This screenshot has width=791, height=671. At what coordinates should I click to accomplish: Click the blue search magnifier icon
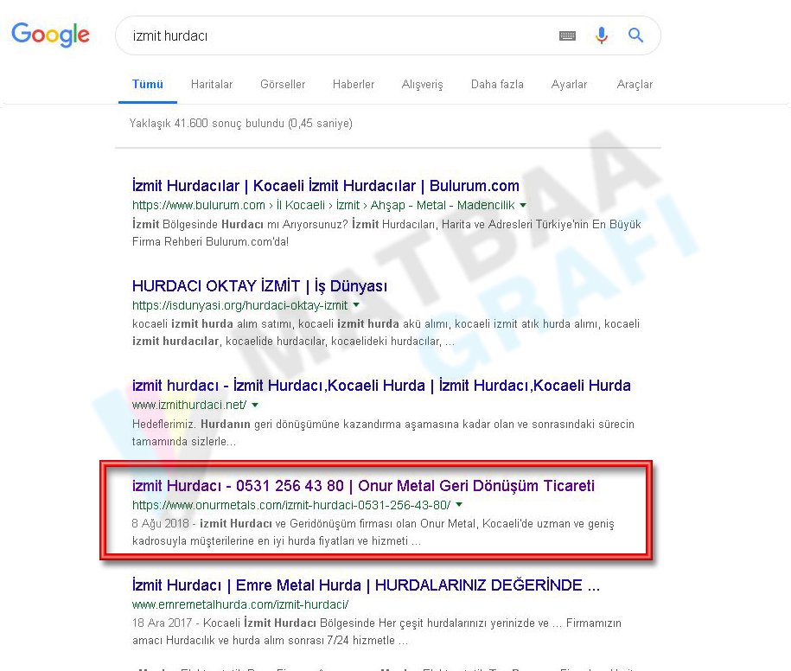pos(635,35)
